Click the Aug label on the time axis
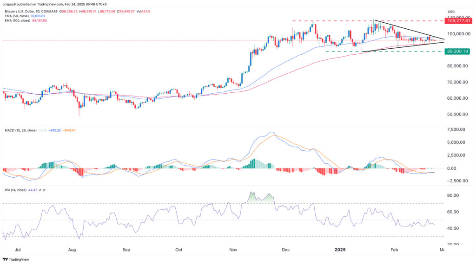This screenshot has height=264, width=476. pos(72,249)
